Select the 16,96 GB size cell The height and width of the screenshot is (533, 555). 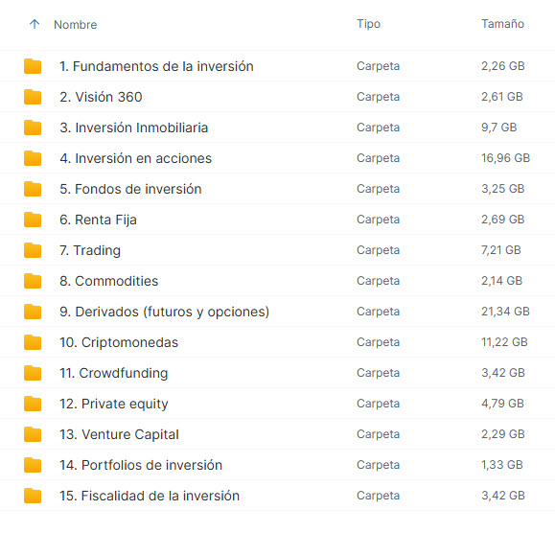click(x=505, y=158)
